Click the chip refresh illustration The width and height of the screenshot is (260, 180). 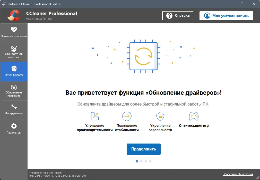(x=144, y=56)
